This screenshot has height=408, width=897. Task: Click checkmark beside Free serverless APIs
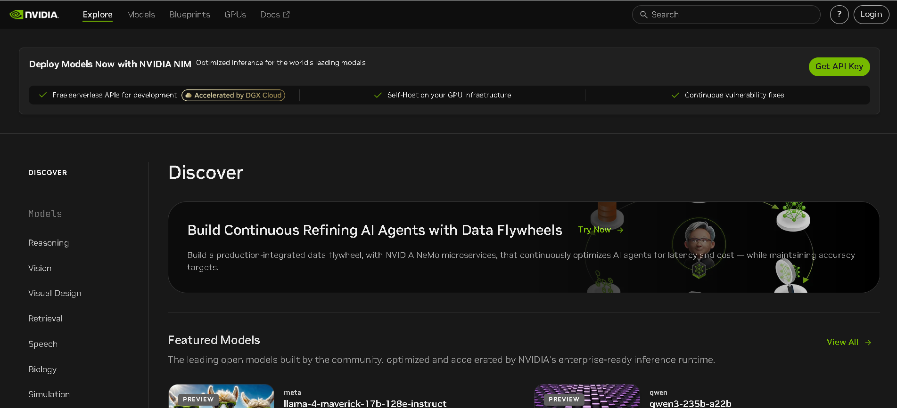(x=43, y=95)
